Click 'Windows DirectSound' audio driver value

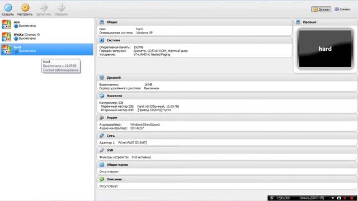click(145, 125)
